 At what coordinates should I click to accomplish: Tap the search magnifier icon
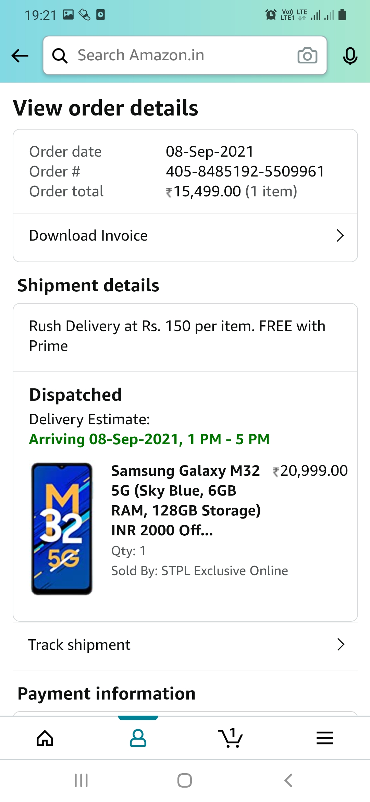tap(60, 56)
